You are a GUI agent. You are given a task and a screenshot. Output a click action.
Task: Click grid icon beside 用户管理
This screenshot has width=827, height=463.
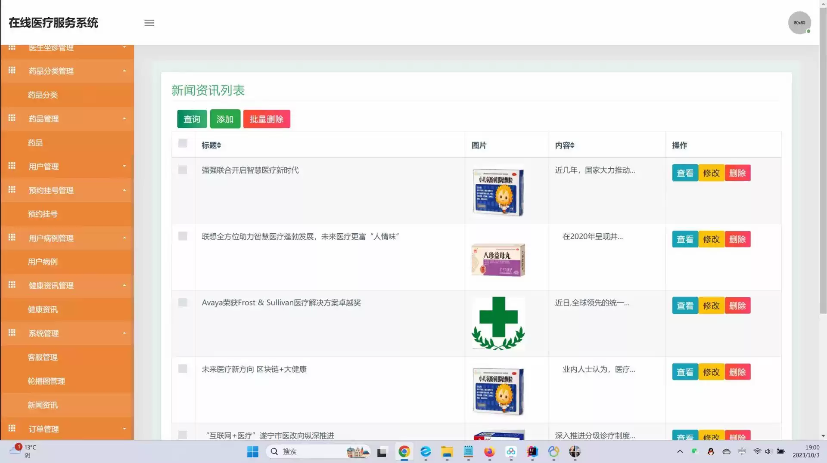click(12, 166)
